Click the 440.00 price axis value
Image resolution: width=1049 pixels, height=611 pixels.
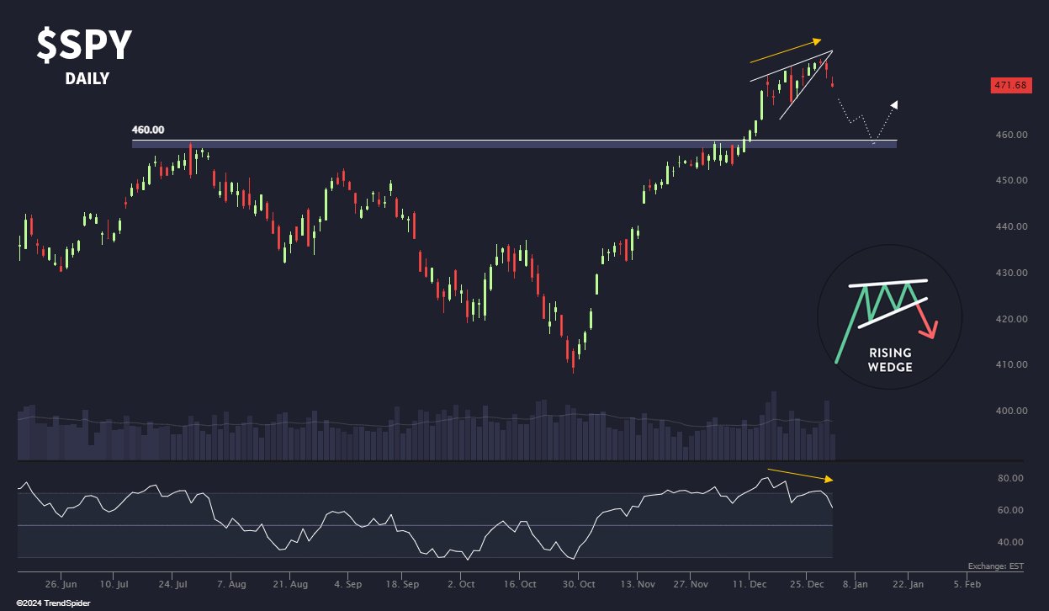click(1013, 227)
